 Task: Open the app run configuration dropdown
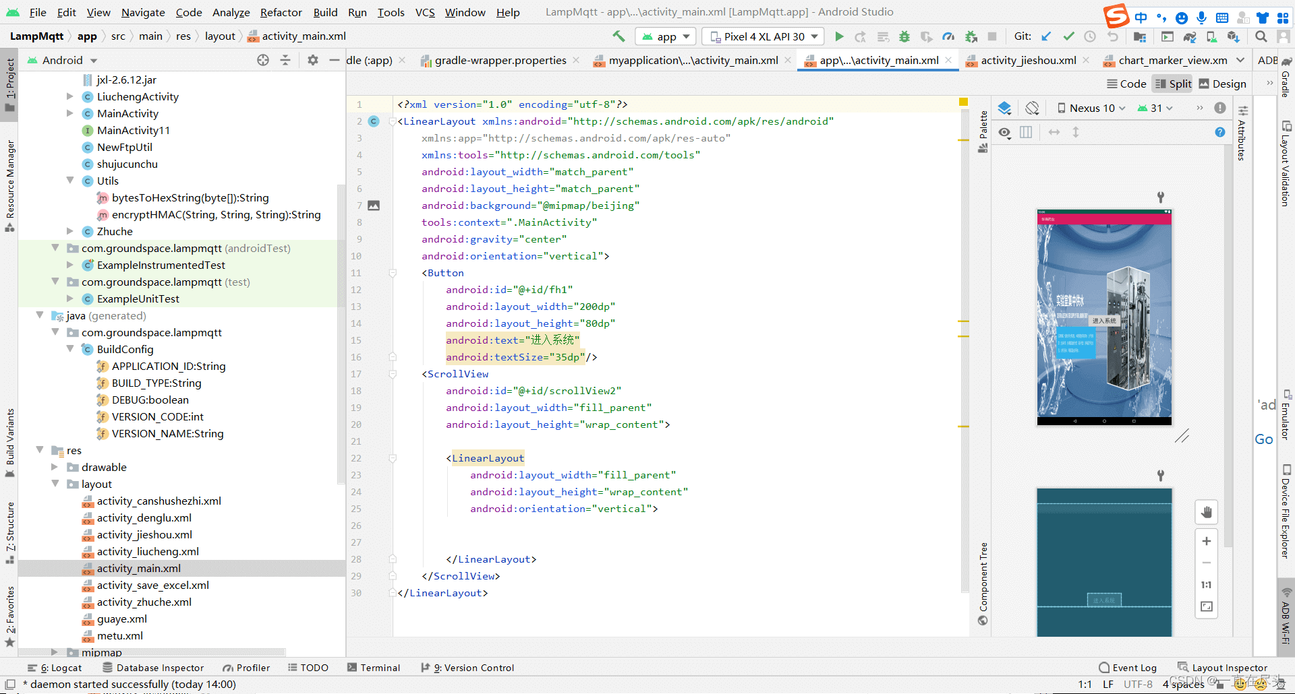pos(666,36)
